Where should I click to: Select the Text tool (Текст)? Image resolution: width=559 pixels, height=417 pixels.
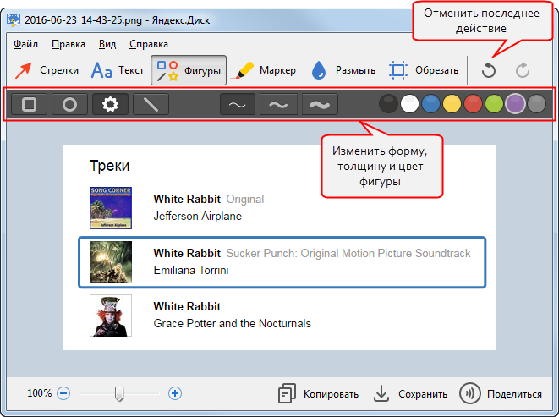click(x=117, y=70)
